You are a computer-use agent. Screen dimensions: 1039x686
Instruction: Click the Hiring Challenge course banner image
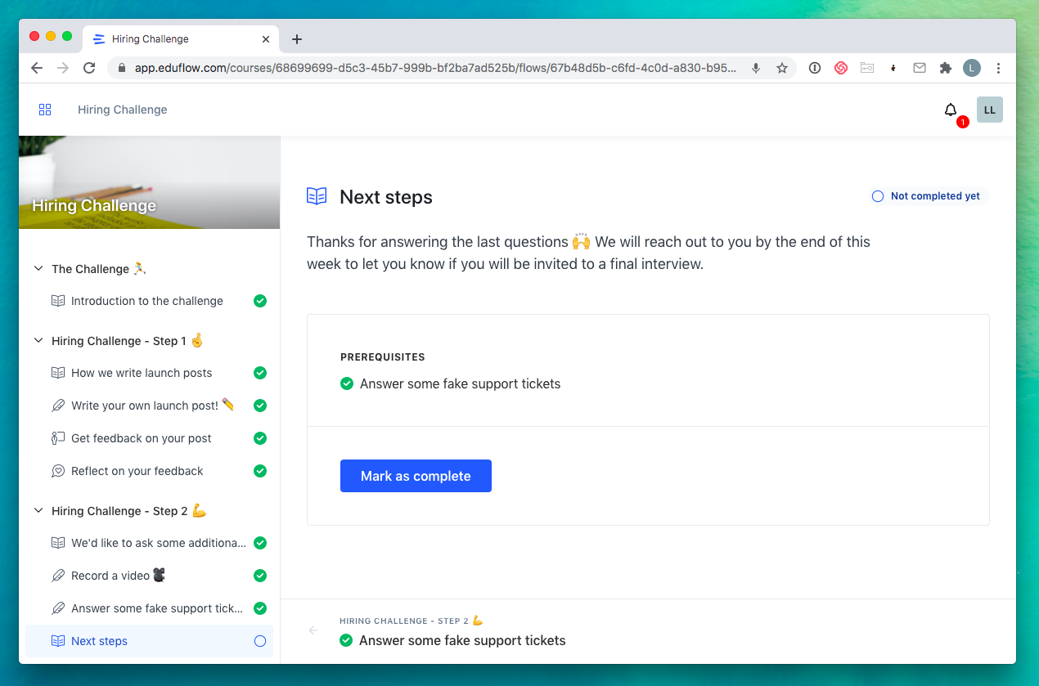pyautogui.click(x=149, y=182)
